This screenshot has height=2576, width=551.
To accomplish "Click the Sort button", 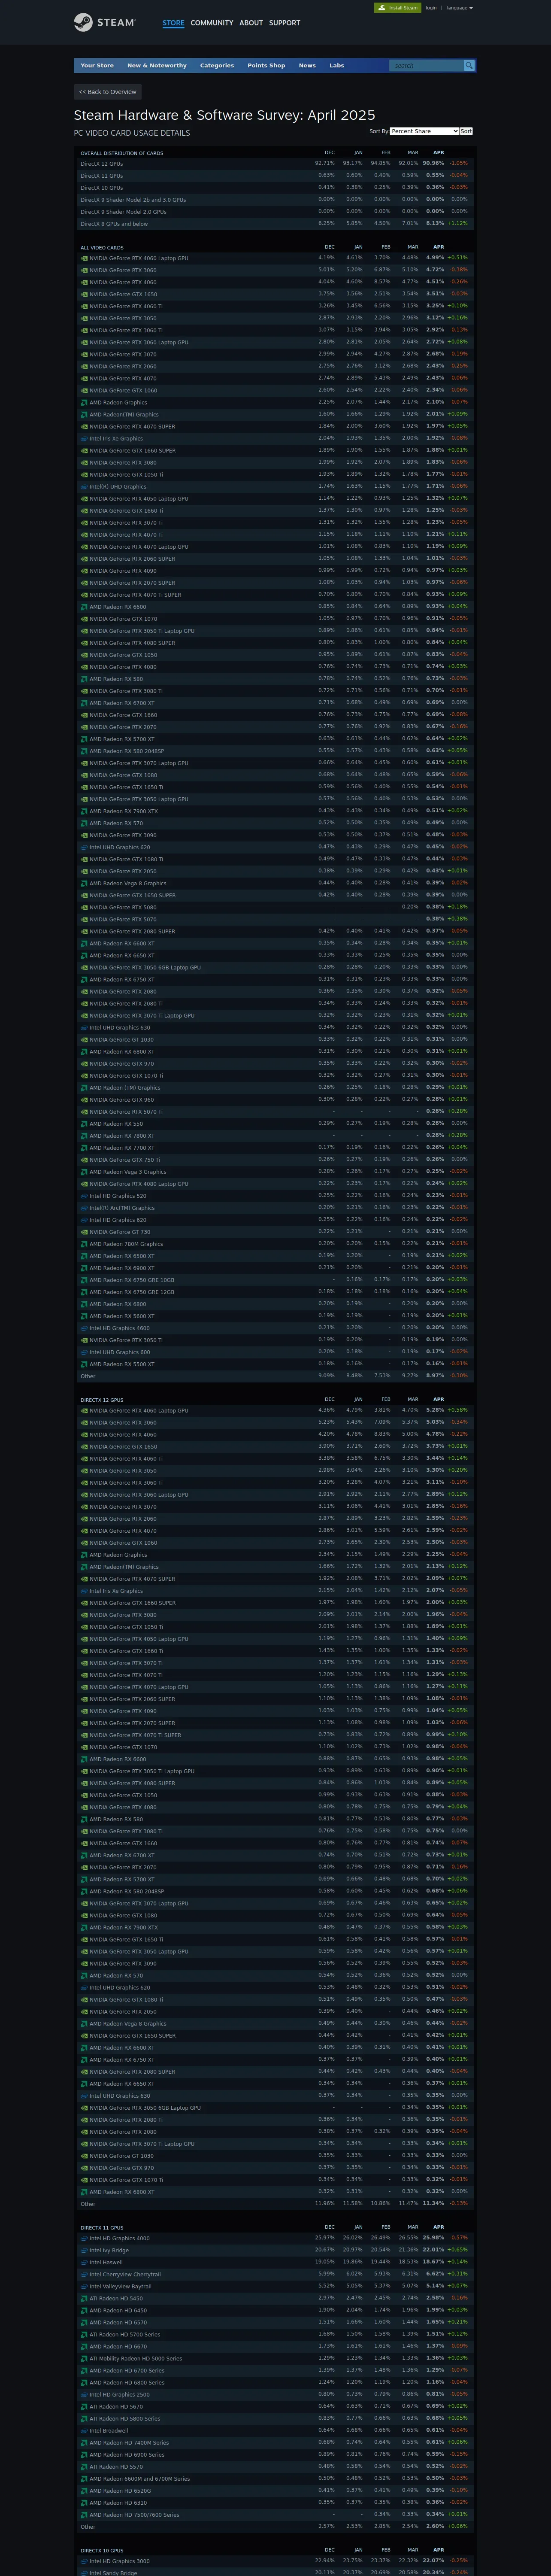I will (x=466, y=131).
